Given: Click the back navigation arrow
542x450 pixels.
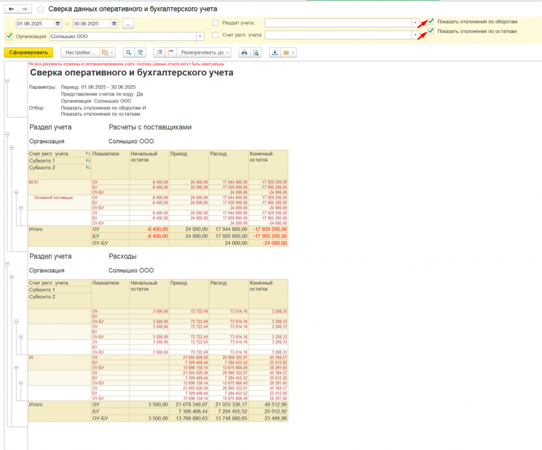Looking at the screenshot, I should click(11, 10).
